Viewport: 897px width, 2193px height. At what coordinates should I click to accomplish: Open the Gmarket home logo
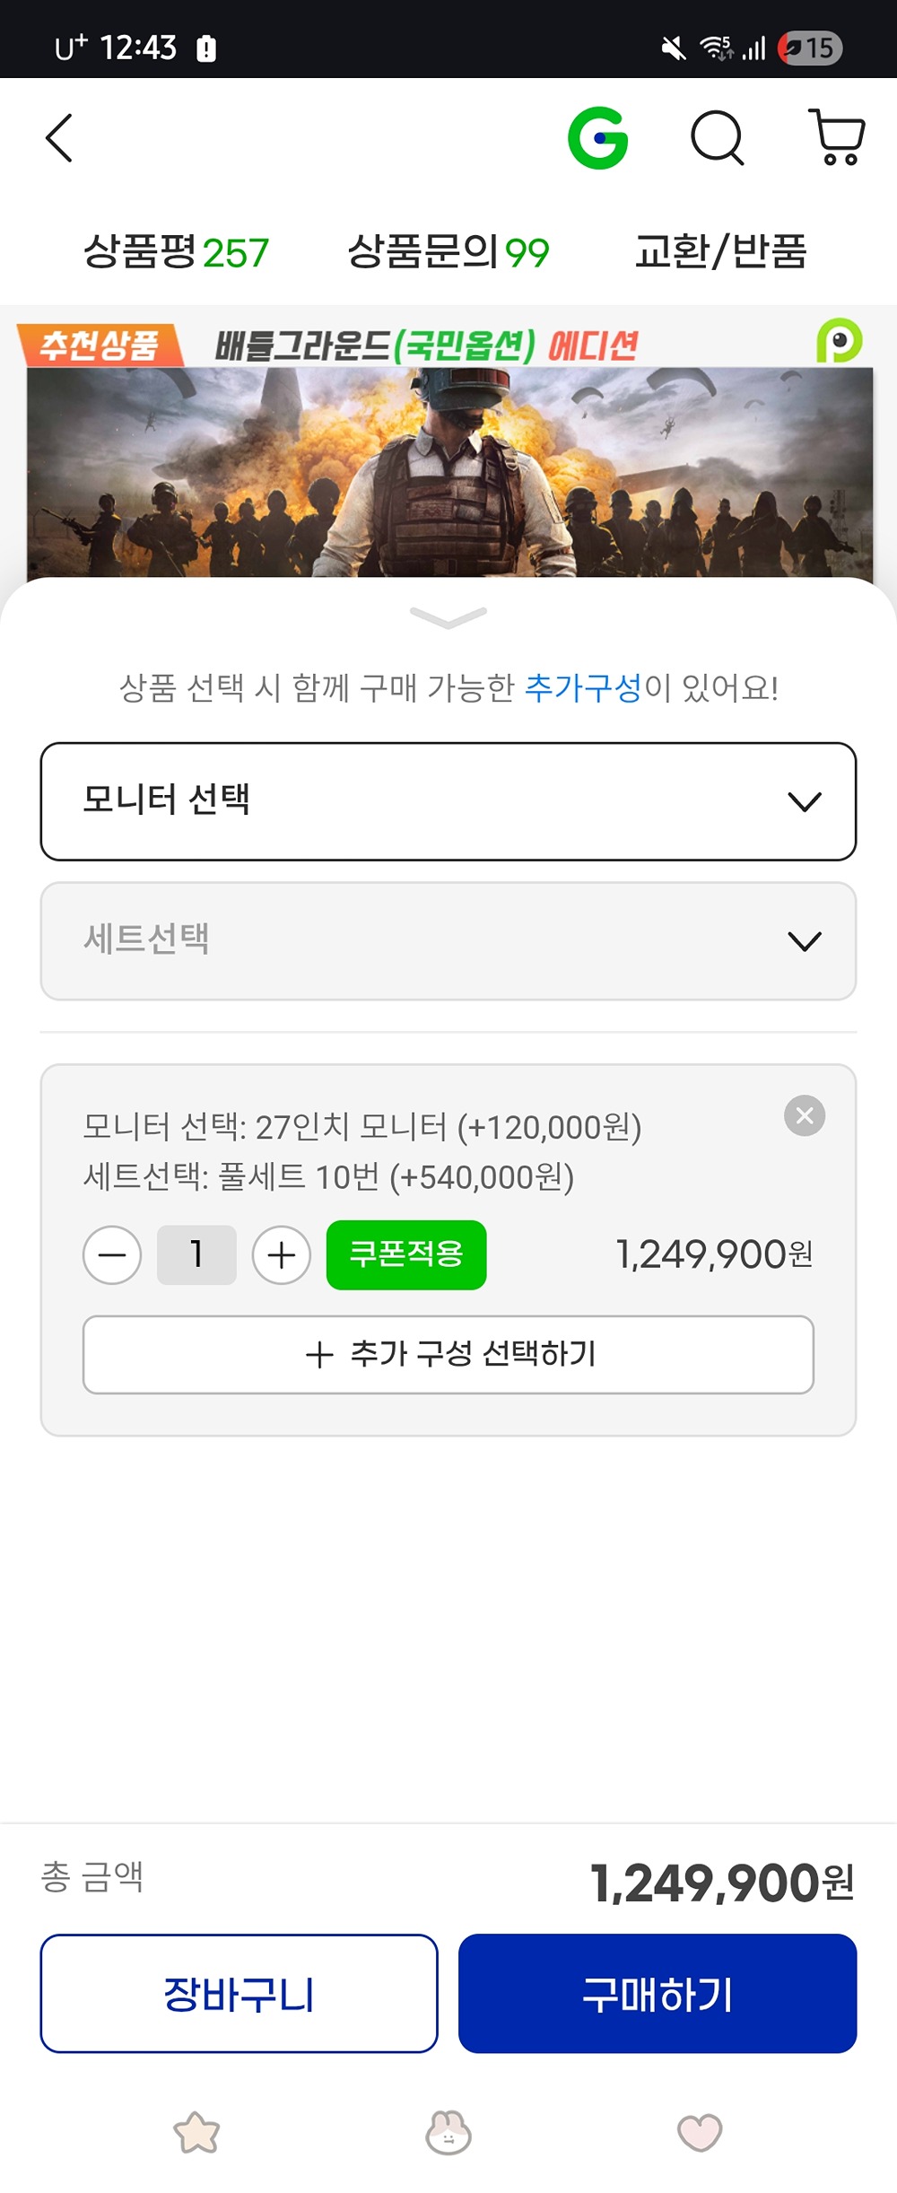(597, 138)
